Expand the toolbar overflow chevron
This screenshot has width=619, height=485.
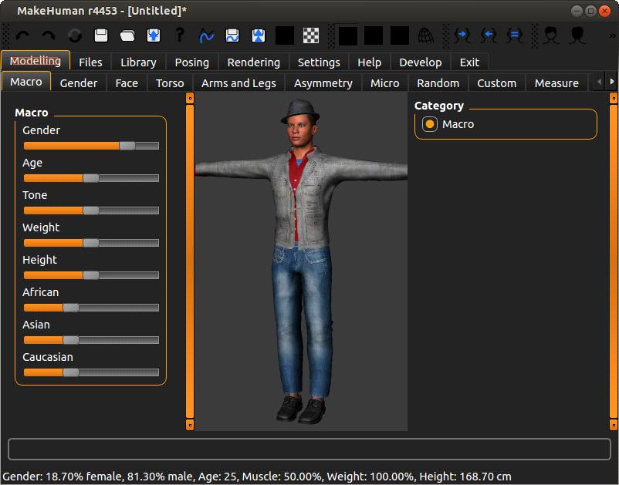[x=612, y=36]
